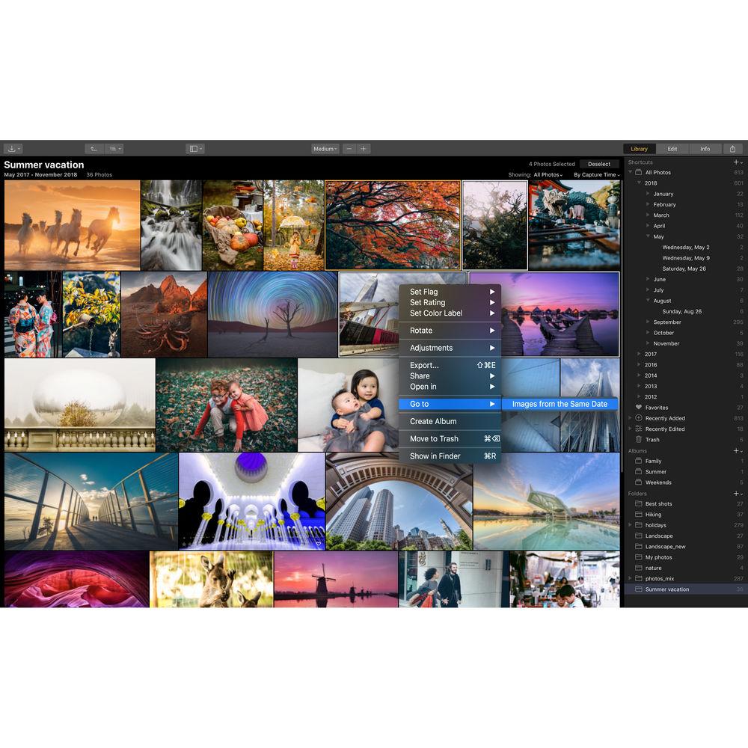Click the share icon at top right
748x748 pixels.
734,148
